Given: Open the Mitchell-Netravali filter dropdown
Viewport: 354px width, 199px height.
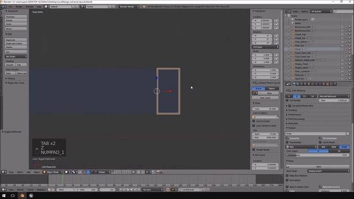Looking at the screenshot, I should click(334, 96).
